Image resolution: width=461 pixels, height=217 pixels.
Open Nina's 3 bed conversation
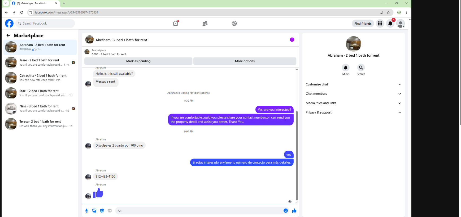click(40, 109)
